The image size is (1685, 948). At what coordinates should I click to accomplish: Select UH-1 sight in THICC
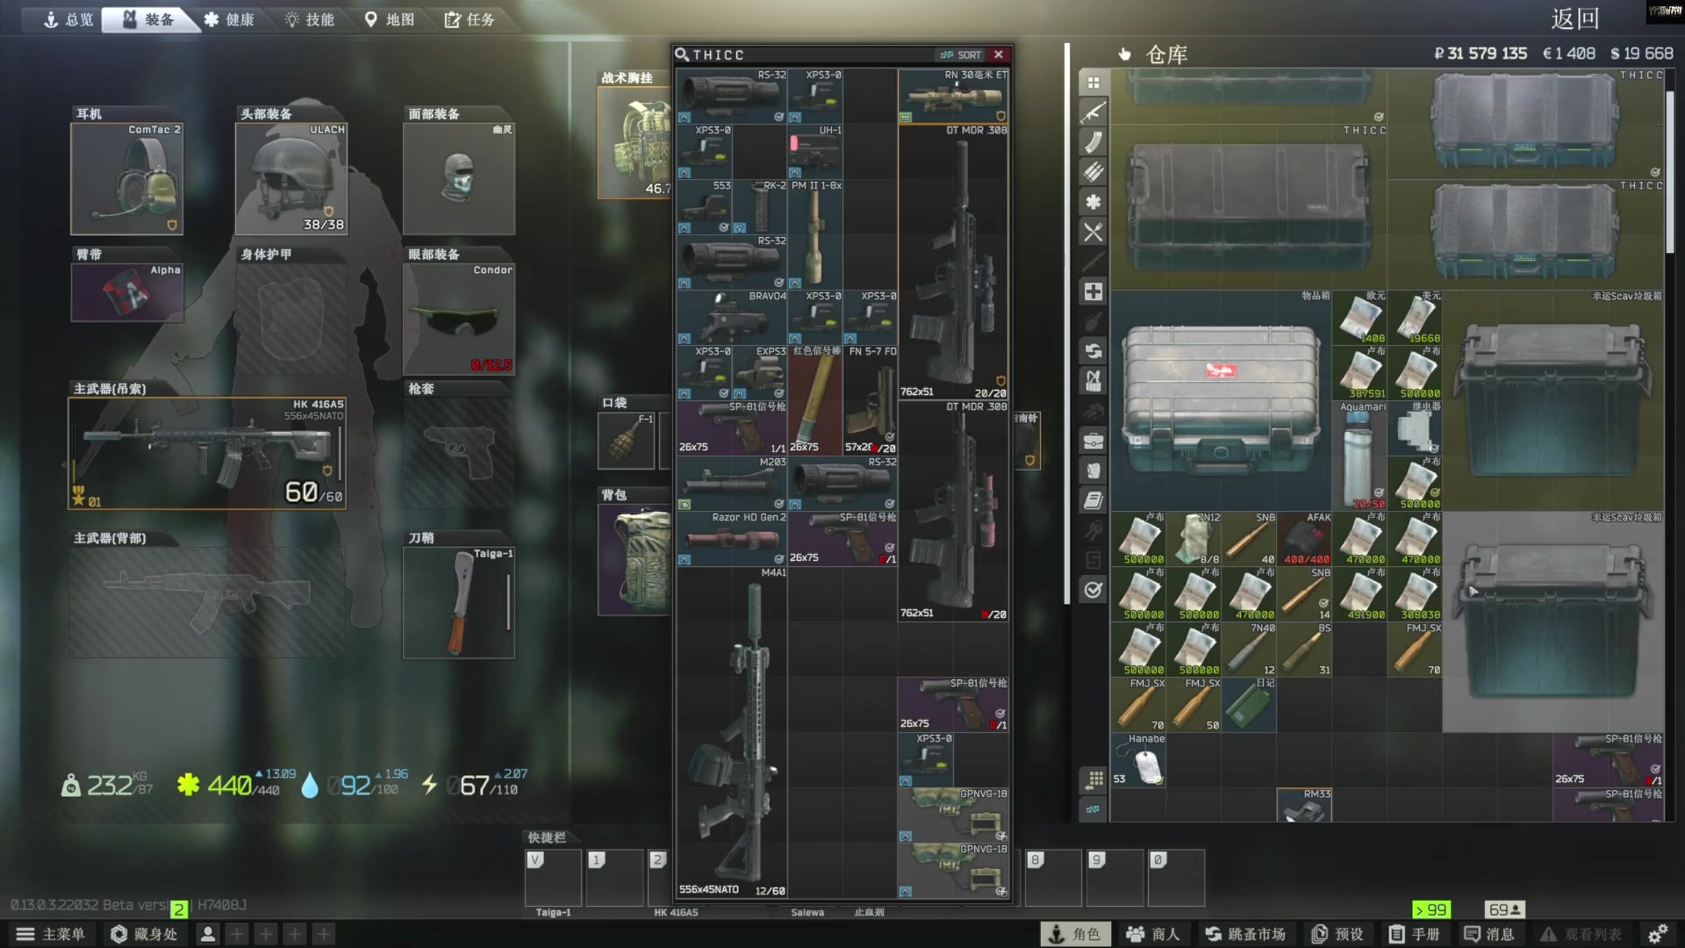tap(815, 151)
